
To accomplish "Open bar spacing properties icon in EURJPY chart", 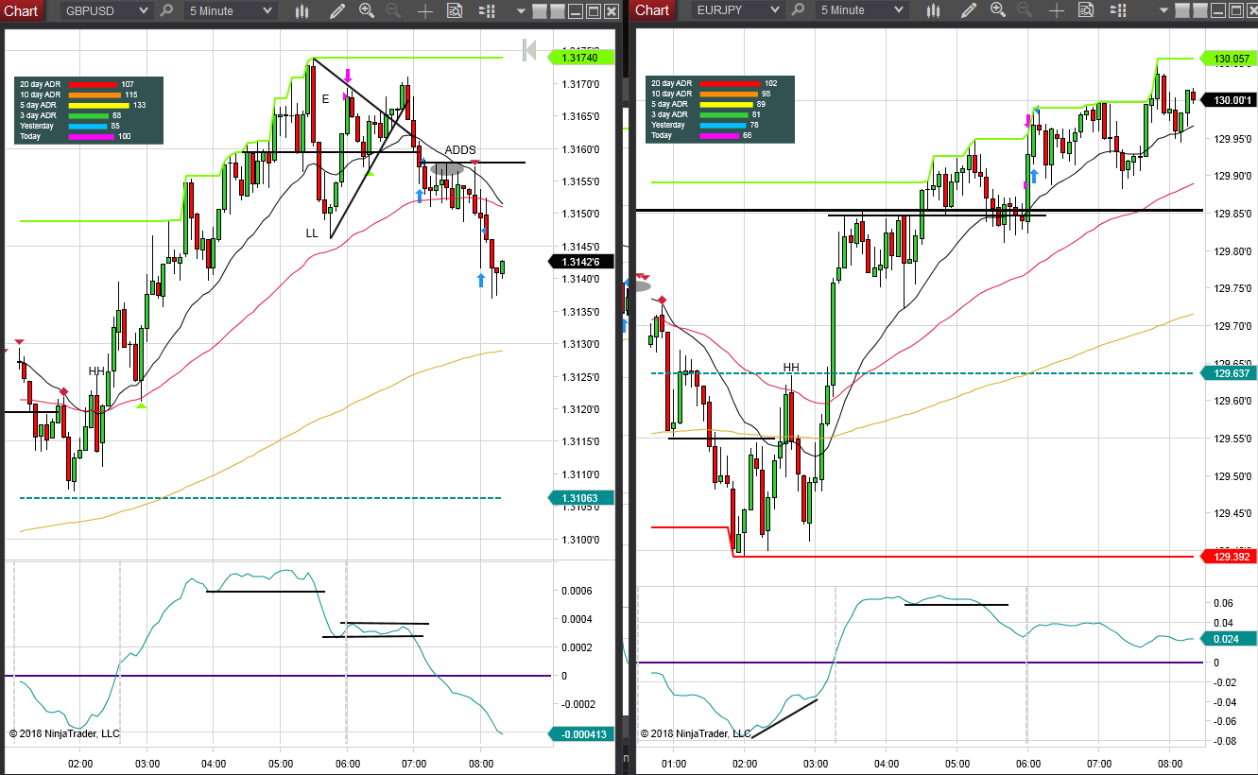I will (x=1119, y=10).
